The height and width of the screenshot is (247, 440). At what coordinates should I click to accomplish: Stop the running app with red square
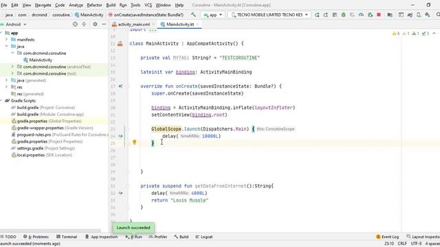379,15
